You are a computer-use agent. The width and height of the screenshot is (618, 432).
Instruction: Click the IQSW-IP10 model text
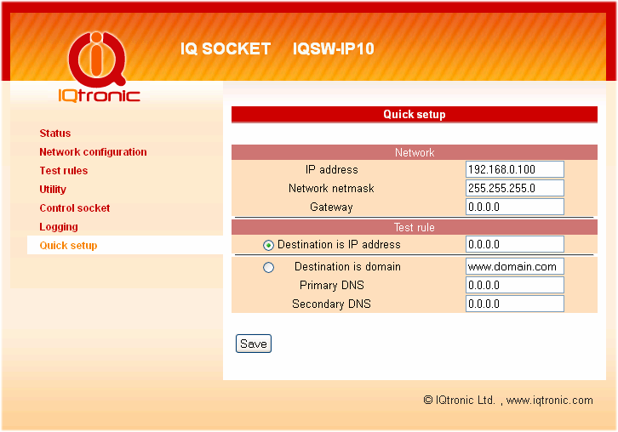point(334,48)
